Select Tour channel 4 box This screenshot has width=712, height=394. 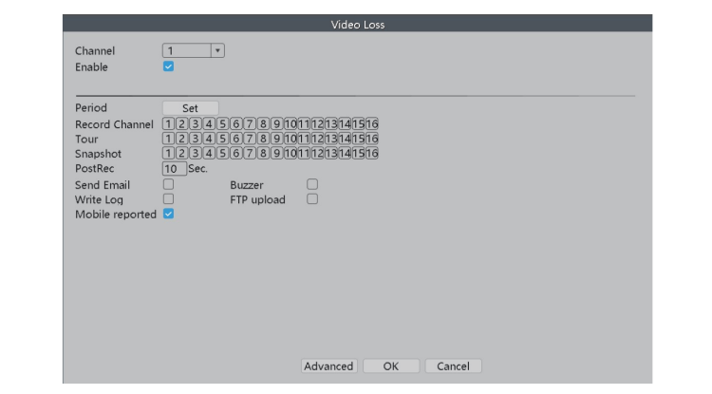pyautogui.click(x=209, y=139)
